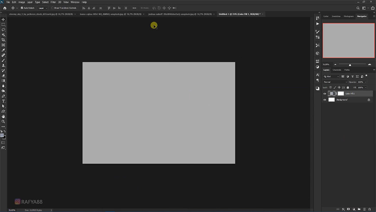Select the Hand tool
Image resolution: width=376 pixels, height=212 pixels.
pyautogui.click(x=3, y=117)
